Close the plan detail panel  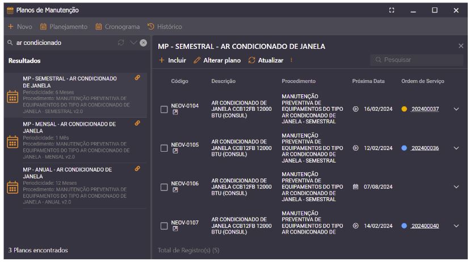(x=461, y=46)
